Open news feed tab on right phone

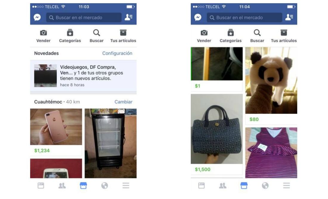tap(202, 185)
